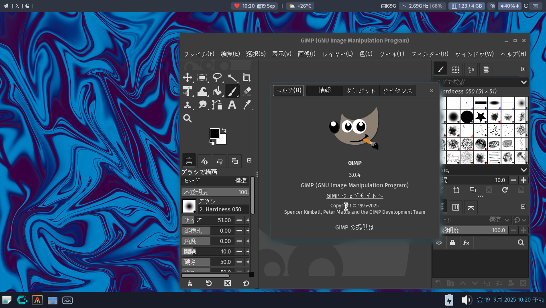Image resolution: width=546 pixels, height=308 pixels.
Task: Open the Undo History tab
Action: click(220, 161)
